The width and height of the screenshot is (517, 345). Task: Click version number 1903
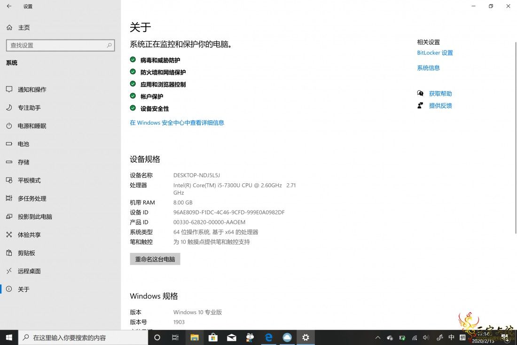pos(179,322)
